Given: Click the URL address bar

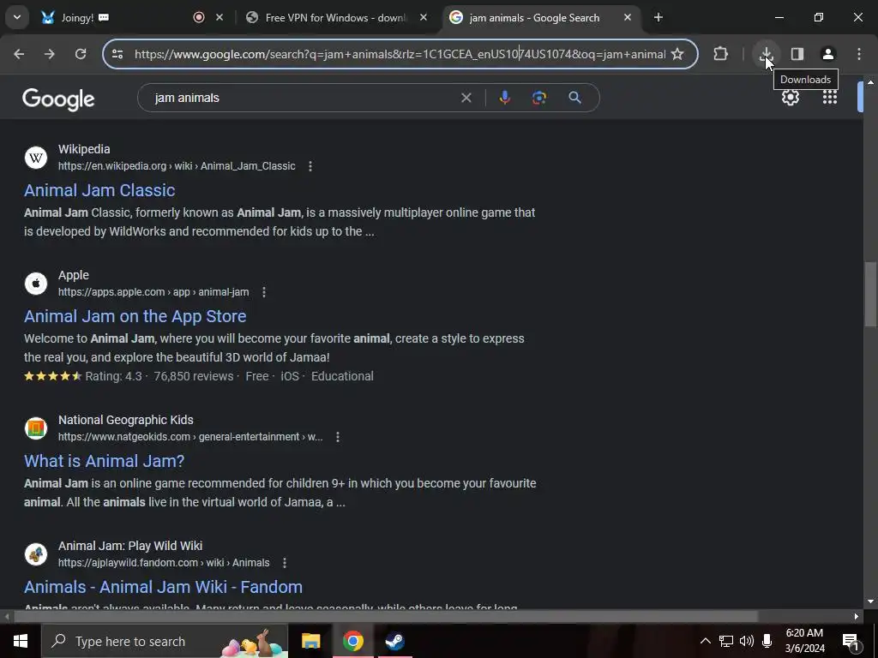Looking at the screenshot, I should click(x=400, y=54).
